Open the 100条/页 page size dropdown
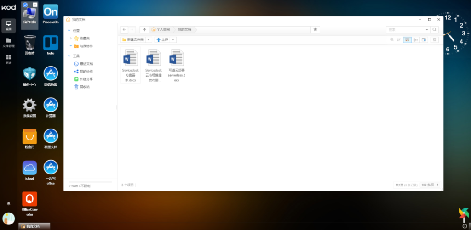The height and width of the screenshot is (230, 471). (430, 185)
